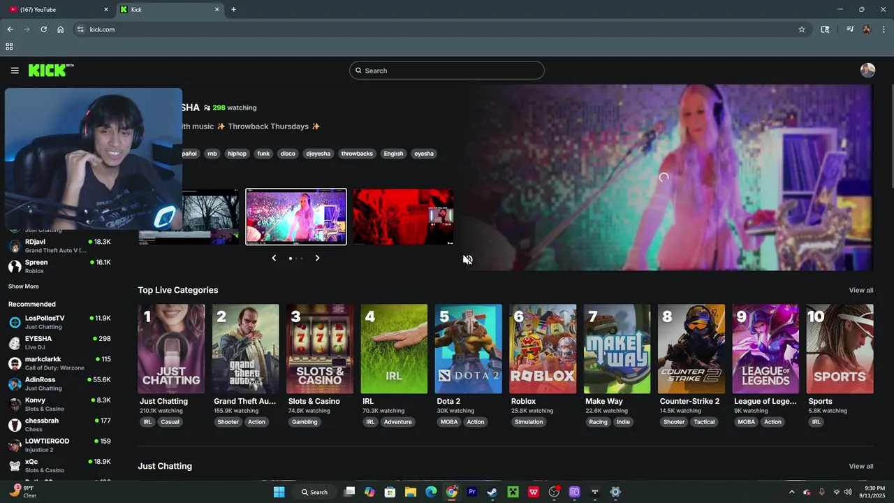Open the Windows Start menu

point(279,492)
